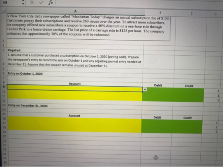Image resolution: width=223 pixels, height=167 pixels.
Task: Select row header 26
Action: point(5,162)
